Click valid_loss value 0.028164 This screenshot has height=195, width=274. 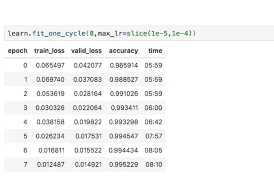coord(88,94)
